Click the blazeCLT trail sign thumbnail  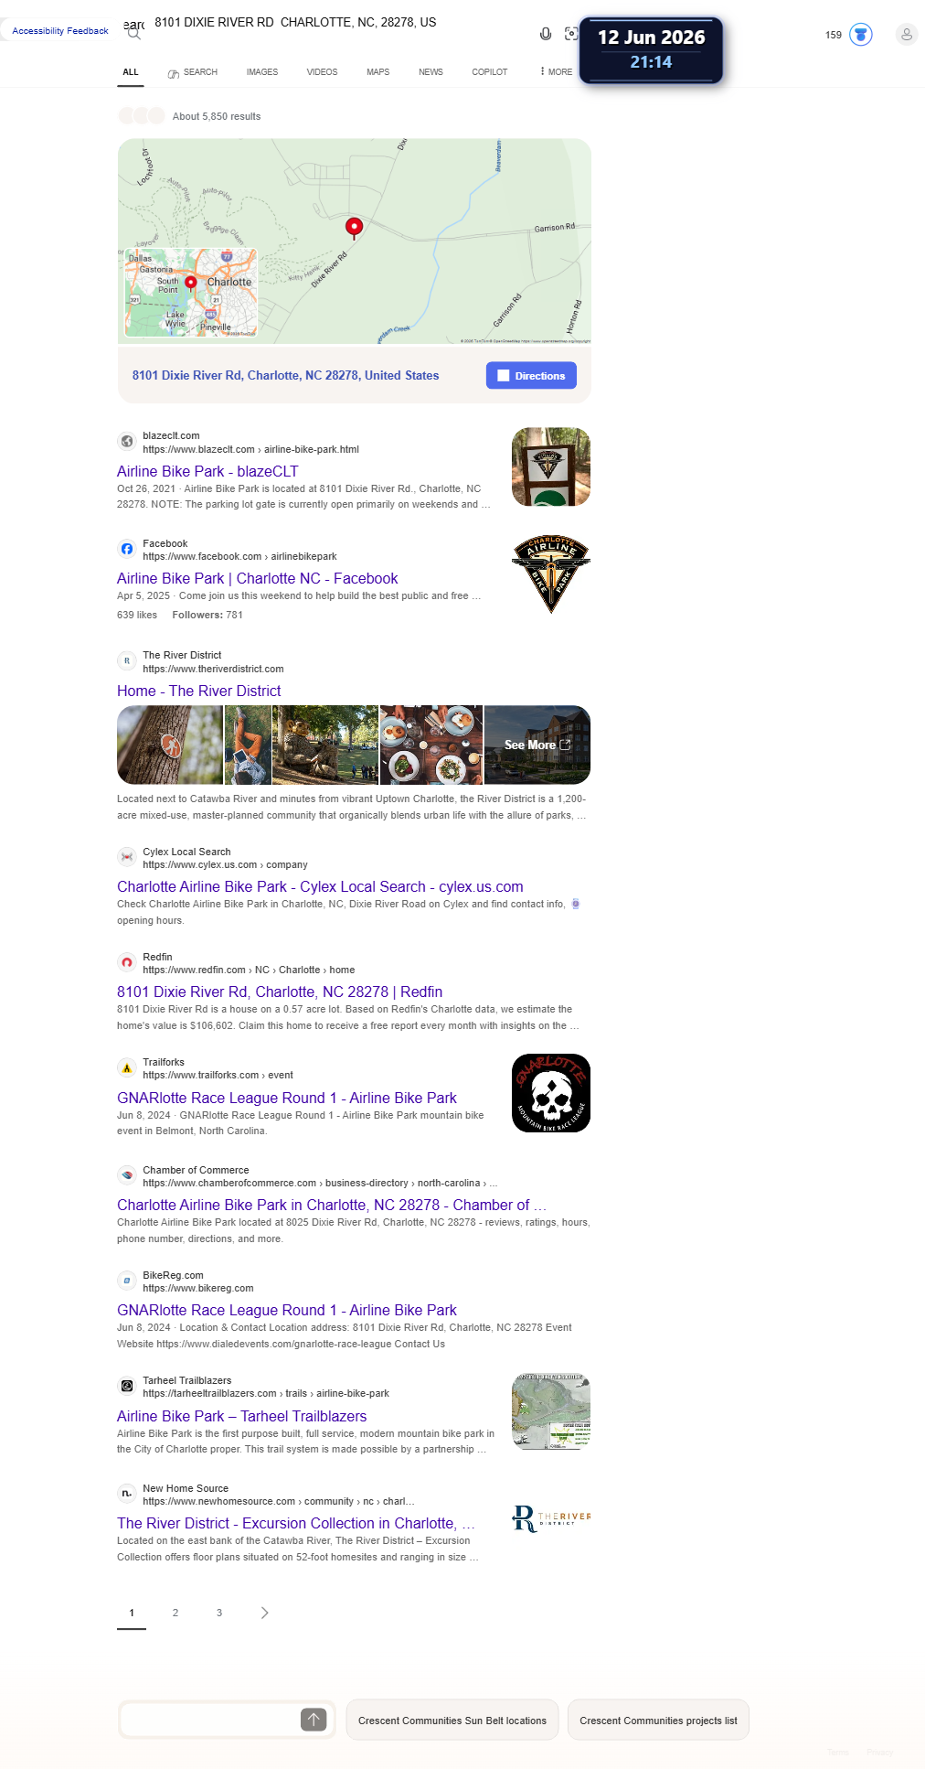[x=551, y=466]
